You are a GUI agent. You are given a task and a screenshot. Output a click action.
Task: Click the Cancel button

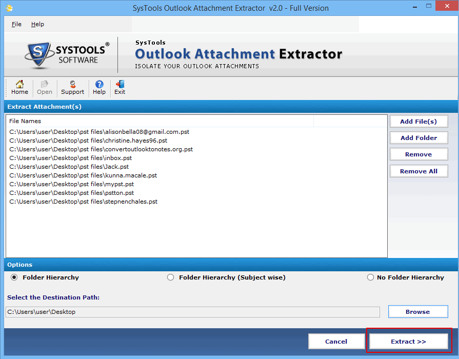pos(336,342)
